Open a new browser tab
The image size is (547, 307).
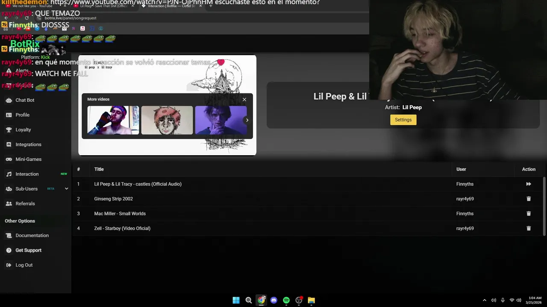[212, 6]
